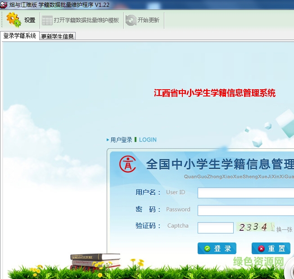Click the 全国中小学生学籍信息管理 banner title

[220, 164]
